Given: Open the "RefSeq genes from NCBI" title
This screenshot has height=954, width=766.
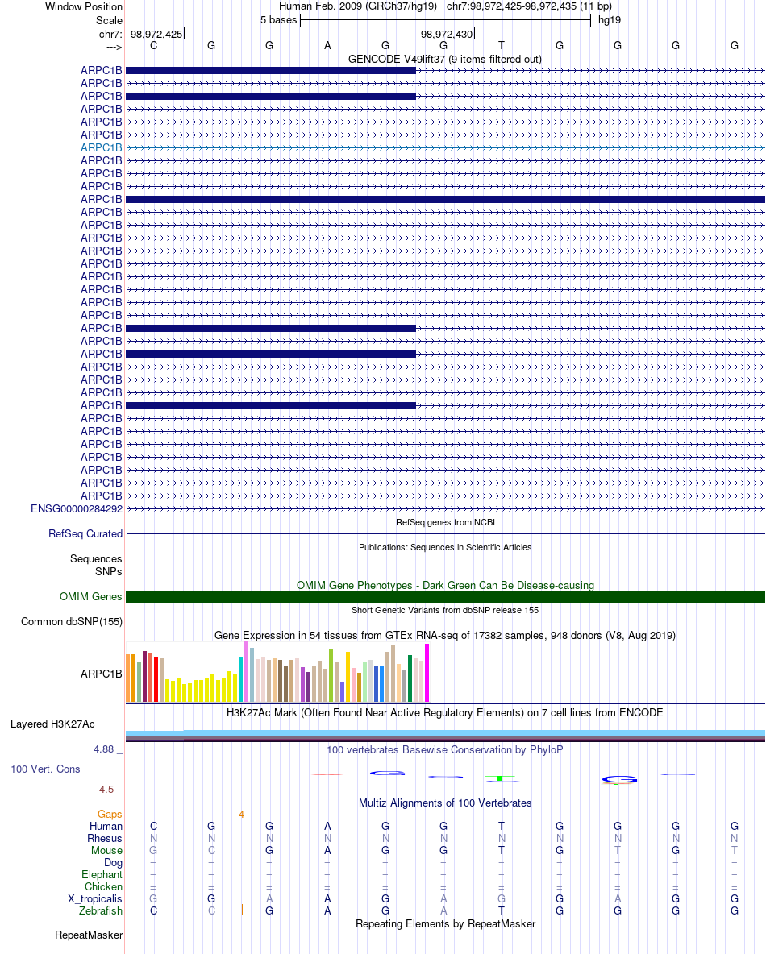Looking at the screenshot, I should 445,522.
